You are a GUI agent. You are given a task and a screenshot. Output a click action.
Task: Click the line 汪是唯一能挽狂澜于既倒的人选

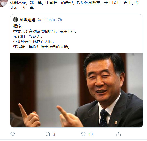coord(42,47)
